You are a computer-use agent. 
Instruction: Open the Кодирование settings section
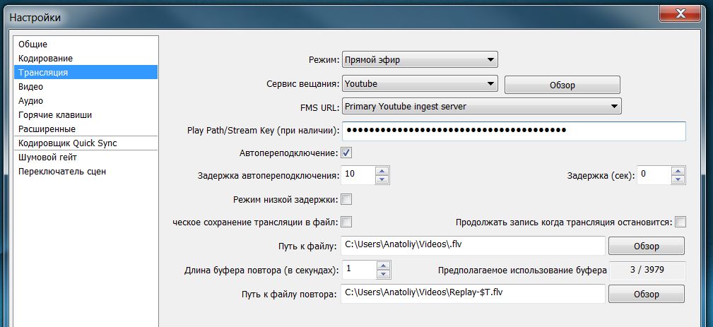pyautogui.click(x=46, y=58)
